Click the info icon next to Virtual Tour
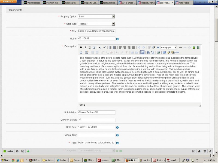The height and width of the screenshot is (163, 218). (117, 135)
